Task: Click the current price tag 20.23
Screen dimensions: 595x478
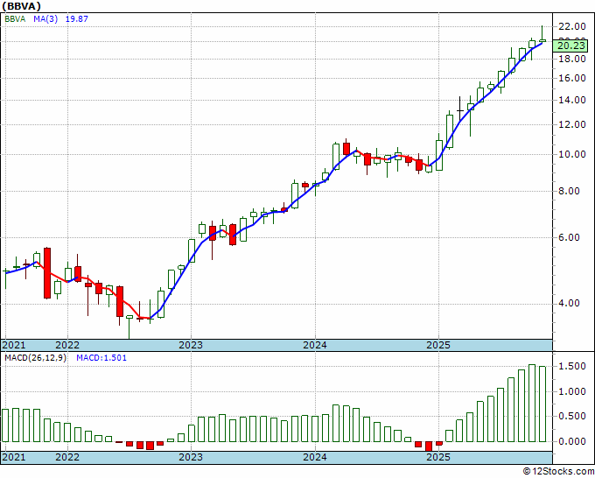Action: tap(572, 46)
